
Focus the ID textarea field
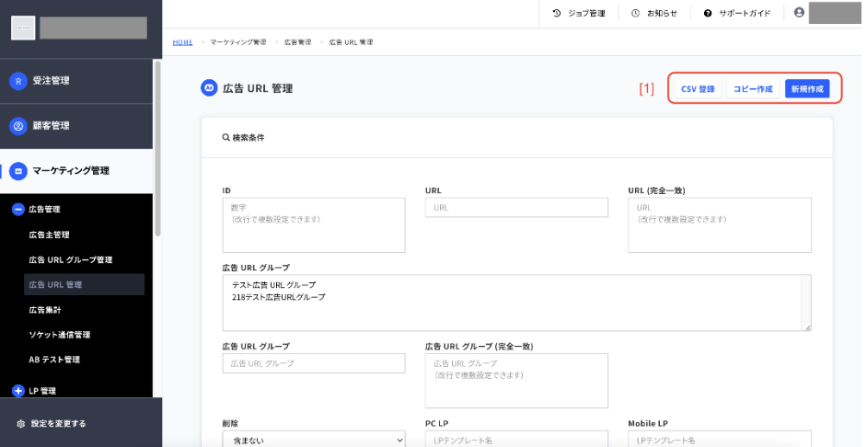(x=314, y=225)
